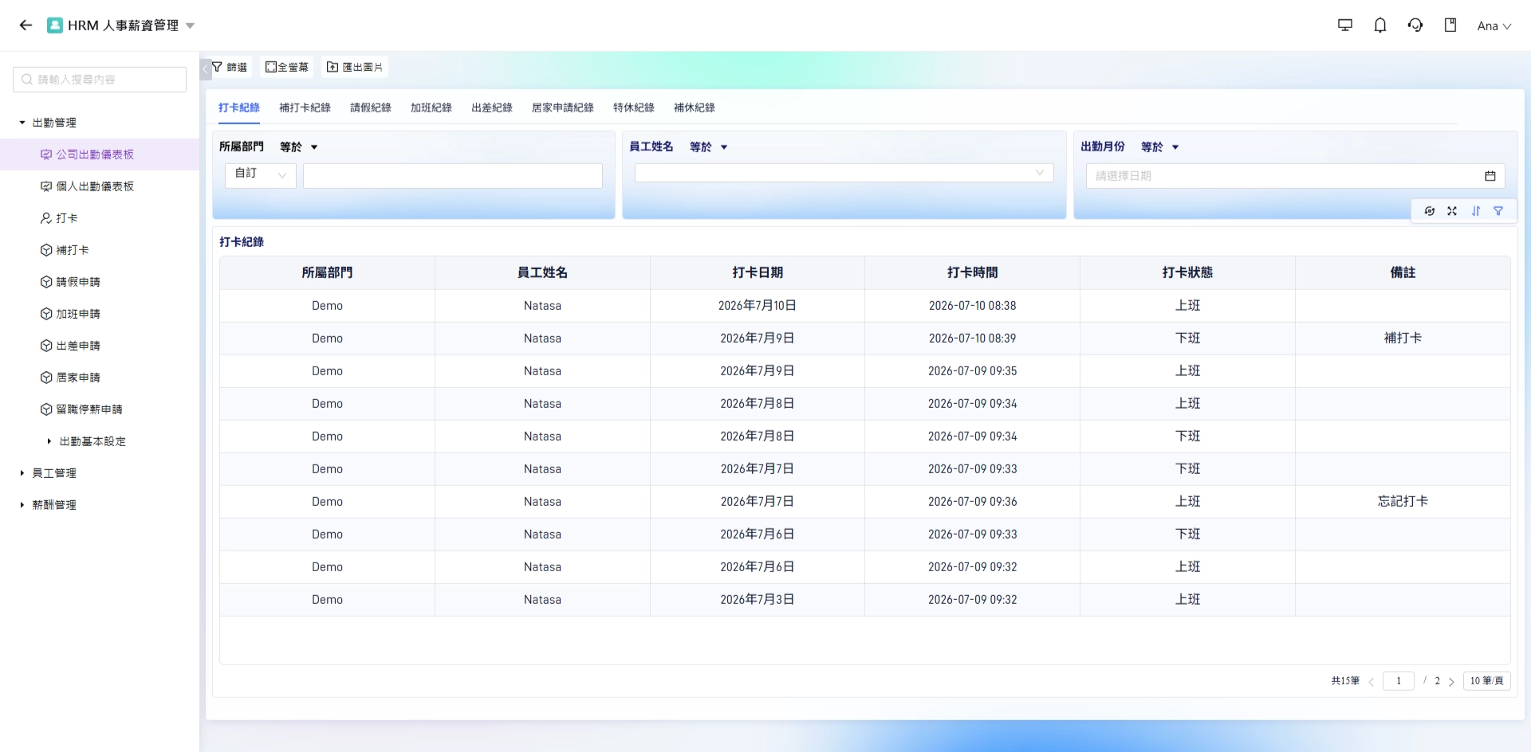This screenshot has width=1531, height=752.
Task: Open 公司出勤儀表板 in the sidebar
Action: pyautogui.click(x=100, y=155)
